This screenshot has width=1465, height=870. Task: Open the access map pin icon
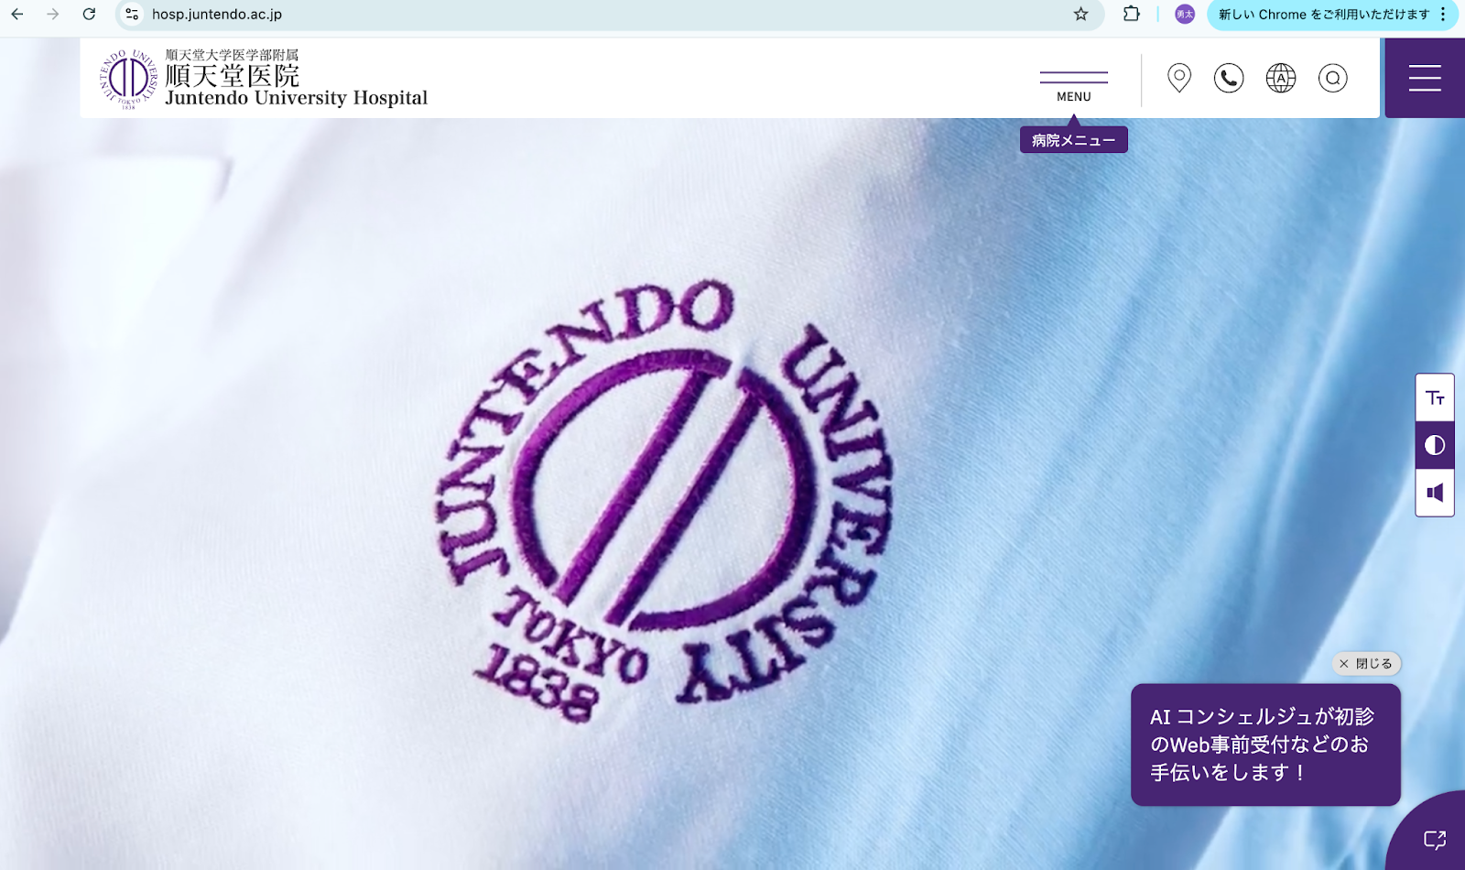point(1179,78)
